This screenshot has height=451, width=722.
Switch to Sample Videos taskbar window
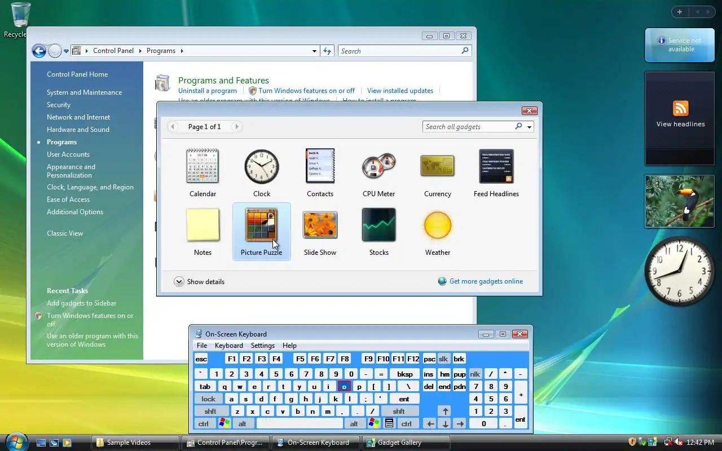(x=135, y=443)
